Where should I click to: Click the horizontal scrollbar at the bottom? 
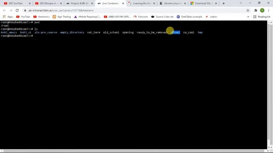[x=134, y=151]
